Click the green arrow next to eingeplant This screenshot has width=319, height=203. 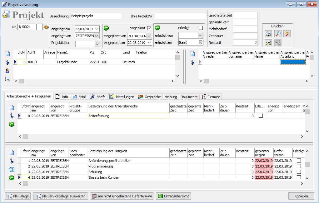coord(106,28)
